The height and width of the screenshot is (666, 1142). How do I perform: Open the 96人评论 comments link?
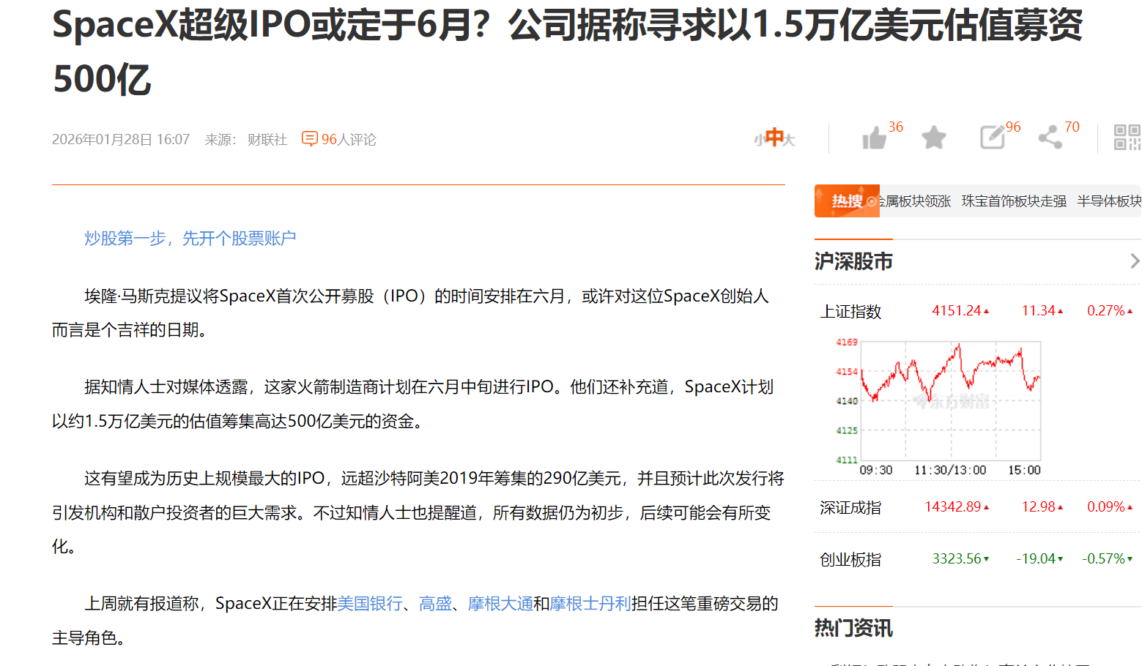[349, 139]
